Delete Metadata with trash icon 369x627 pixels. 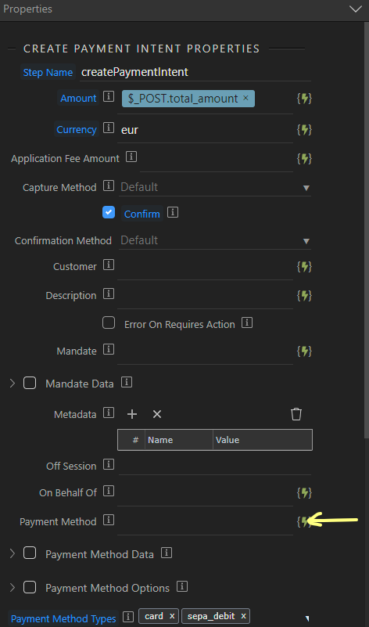click(296, 414)
